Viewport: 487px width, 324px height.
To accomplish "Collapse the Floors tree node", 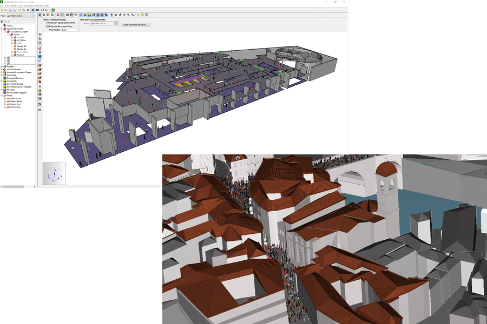I will 2,96.
